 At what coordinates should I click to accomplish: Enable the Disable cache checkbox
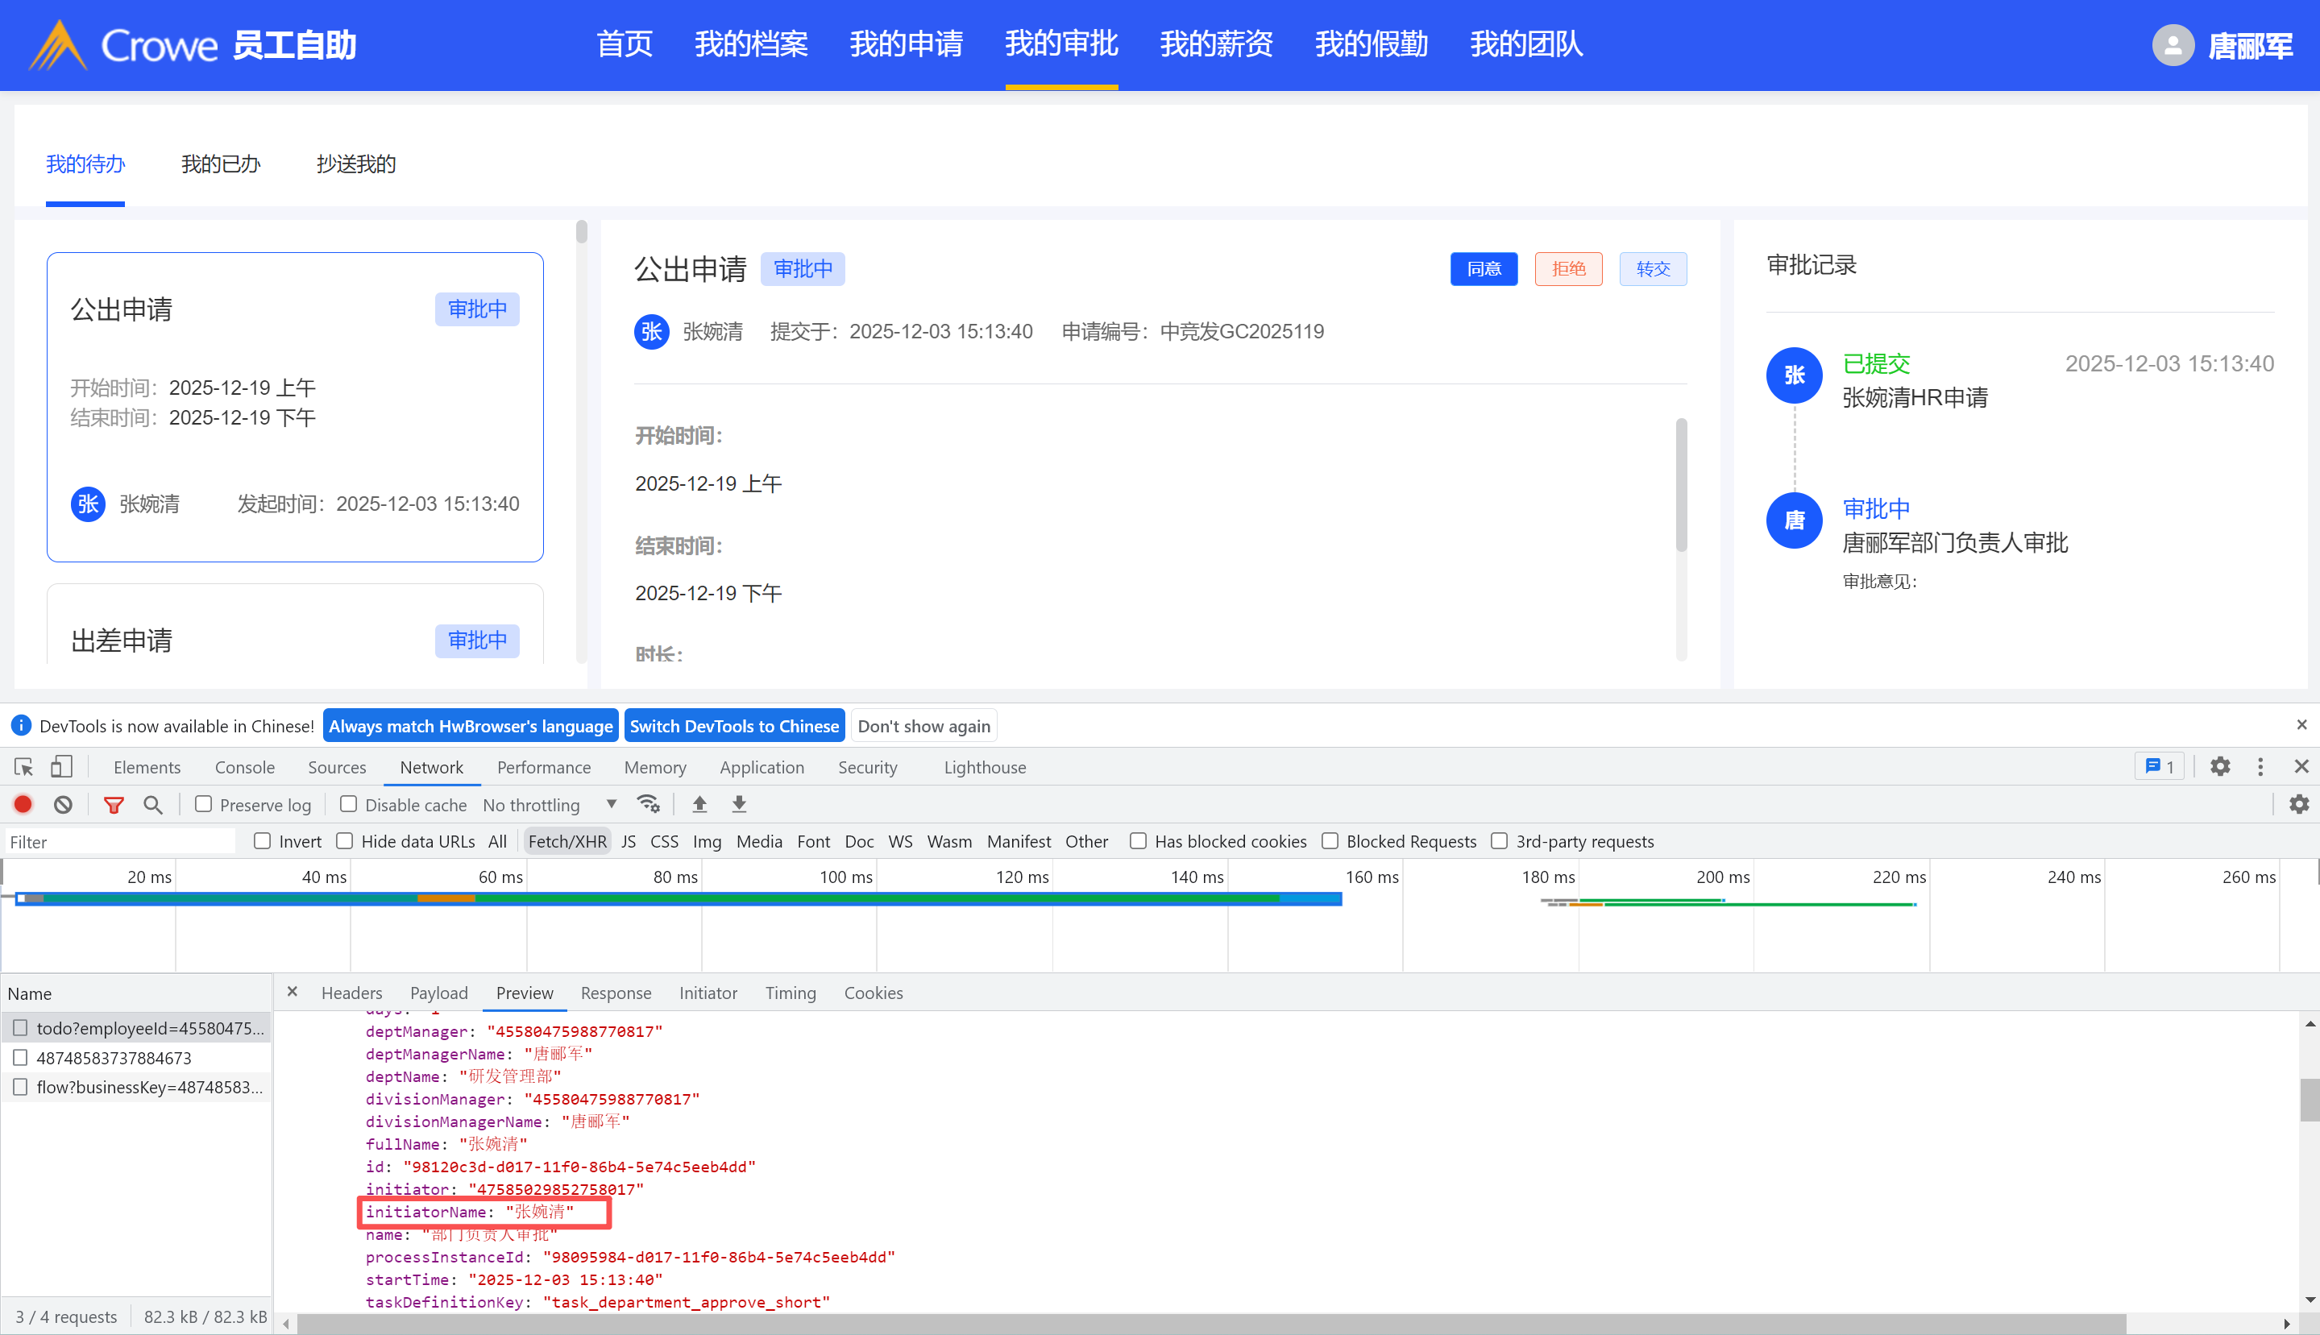348,804
